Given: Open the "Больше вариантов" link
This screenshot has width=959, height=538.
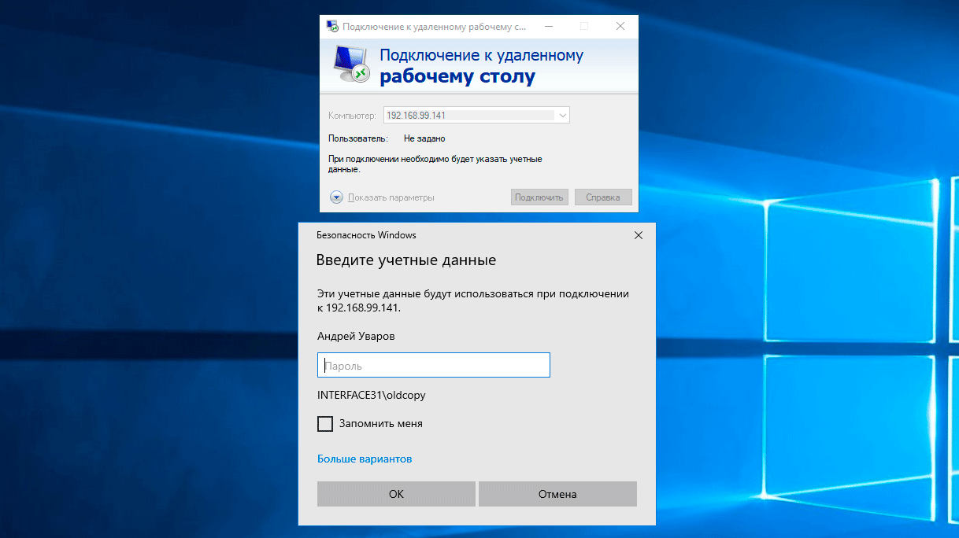Looking at the screenshot, I should click(365, 459).
